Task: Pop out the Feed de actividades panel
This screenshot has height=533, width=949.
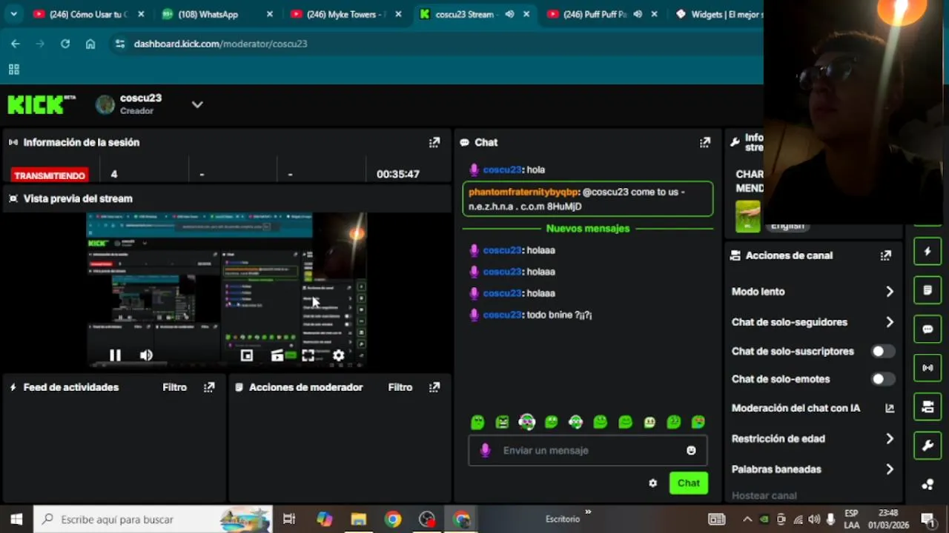Action: point(209,387)
